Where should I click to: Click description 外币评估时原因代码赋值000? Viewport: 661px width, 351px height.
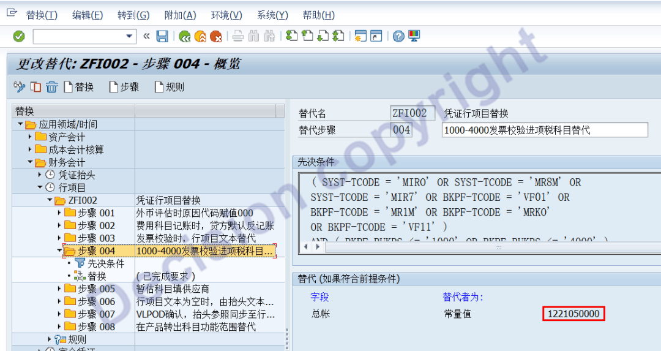(x=195, y=213)
